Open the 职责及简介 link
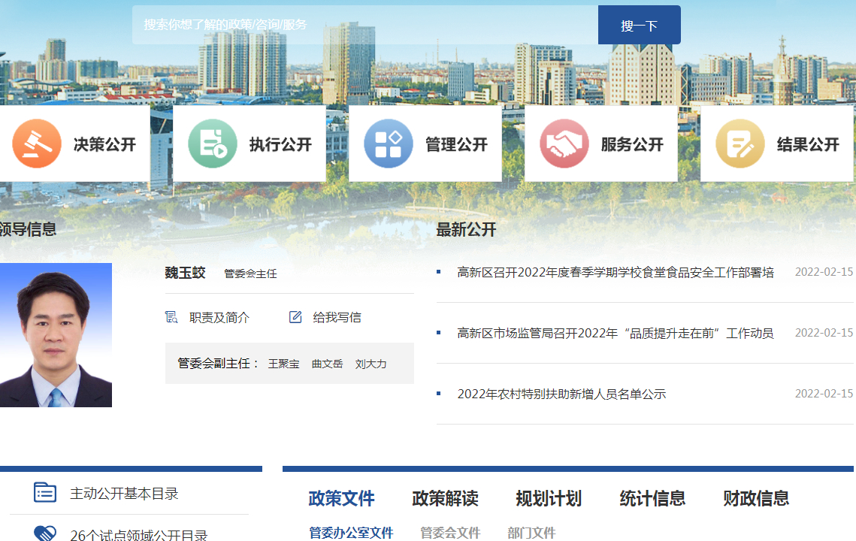The image size is (856, 541). click(219, 318)
